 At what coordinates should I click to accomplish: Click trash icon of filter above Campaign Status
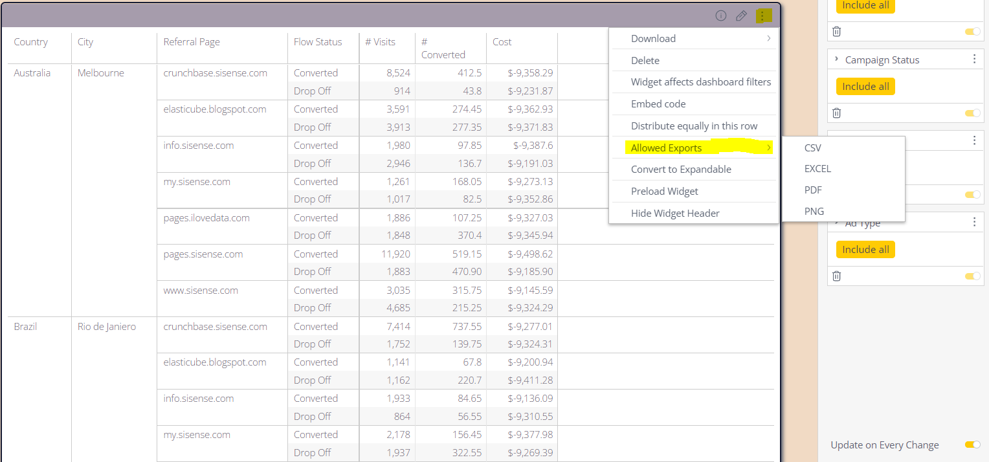(836, 31)
